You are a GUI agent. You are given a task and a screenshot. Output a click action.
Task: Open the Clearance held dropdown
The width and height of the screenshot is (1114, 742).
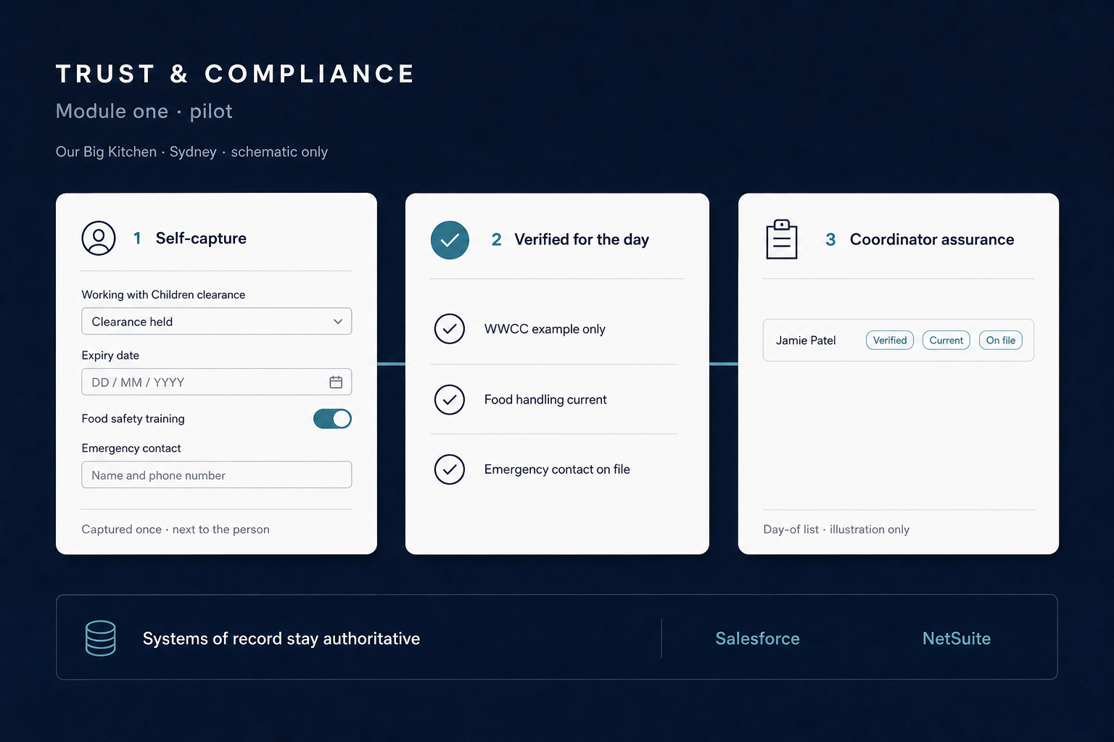tap(217, 322)
